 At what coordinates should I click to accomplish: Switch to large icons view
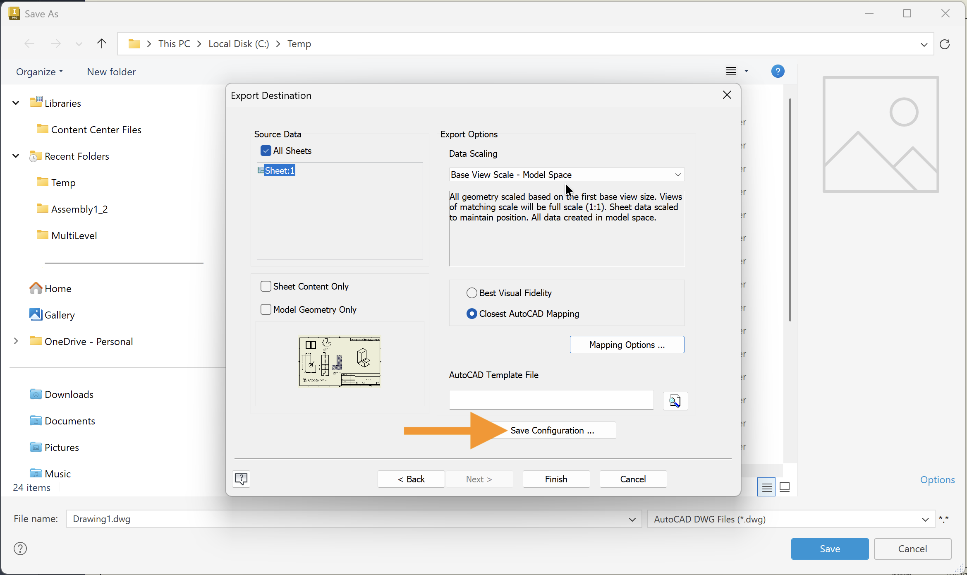pyautogui.click(x=785, y=487)
